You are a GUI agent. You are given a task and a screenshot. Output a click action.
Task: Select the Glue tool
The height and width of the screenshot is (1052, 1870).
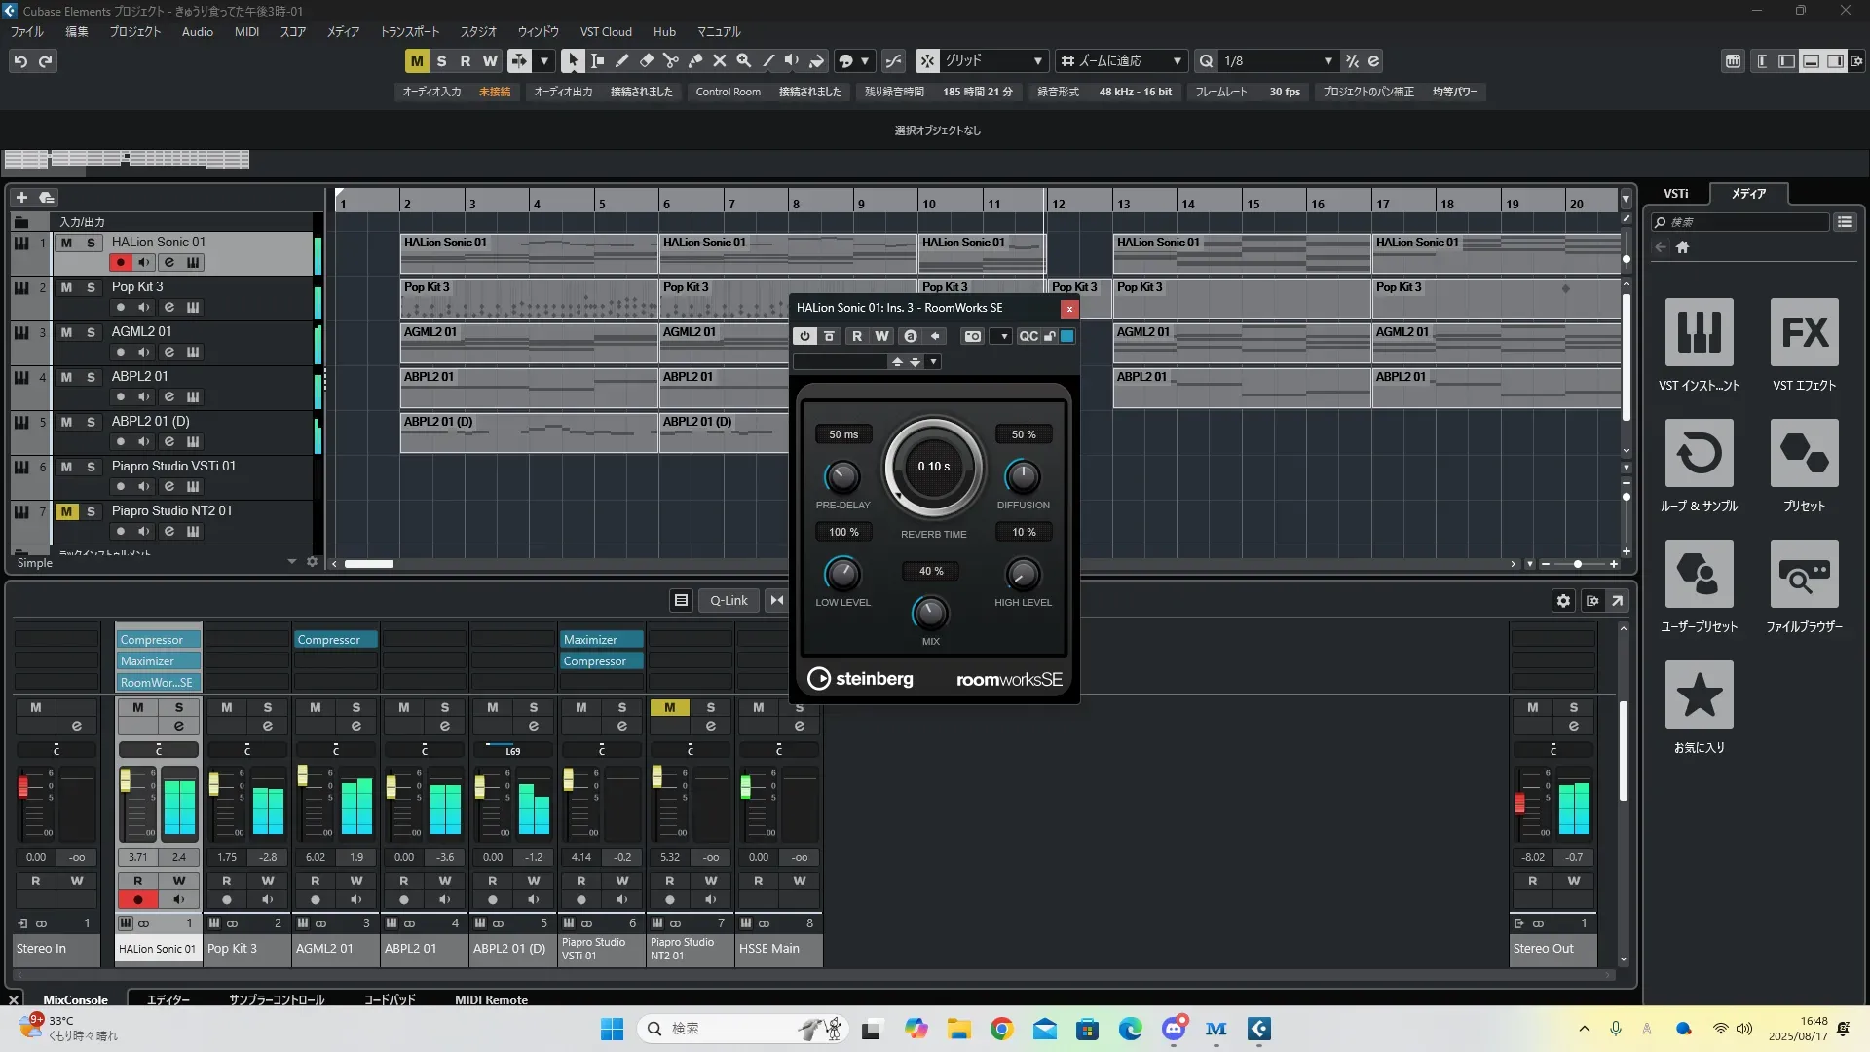tap(695, 60)
